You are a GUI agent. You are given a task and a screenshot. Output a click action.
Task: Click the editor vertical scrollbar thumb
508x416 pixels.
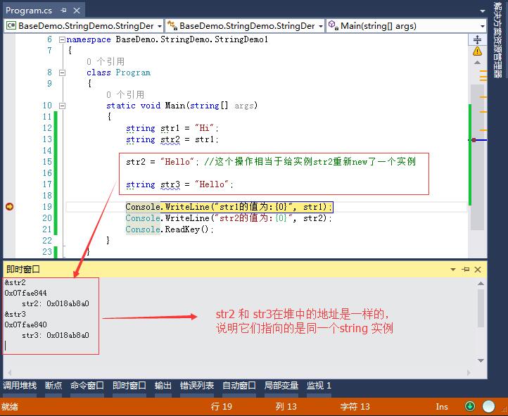click(477, 157)
